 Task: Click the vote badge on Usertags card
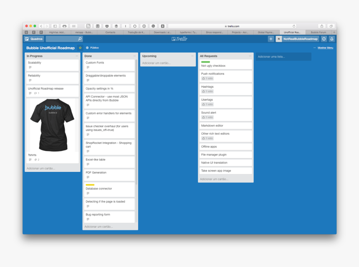coord(207,104)
